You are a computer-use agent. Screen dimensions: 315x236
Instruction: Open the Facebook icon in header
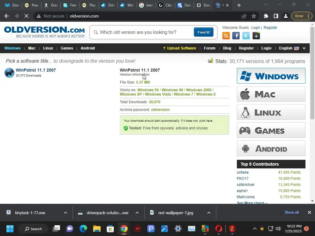[x=236, y=36]
